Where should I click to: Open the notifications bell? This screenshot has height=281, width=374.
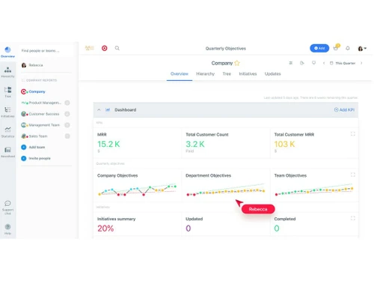click(x=348, y=48)
